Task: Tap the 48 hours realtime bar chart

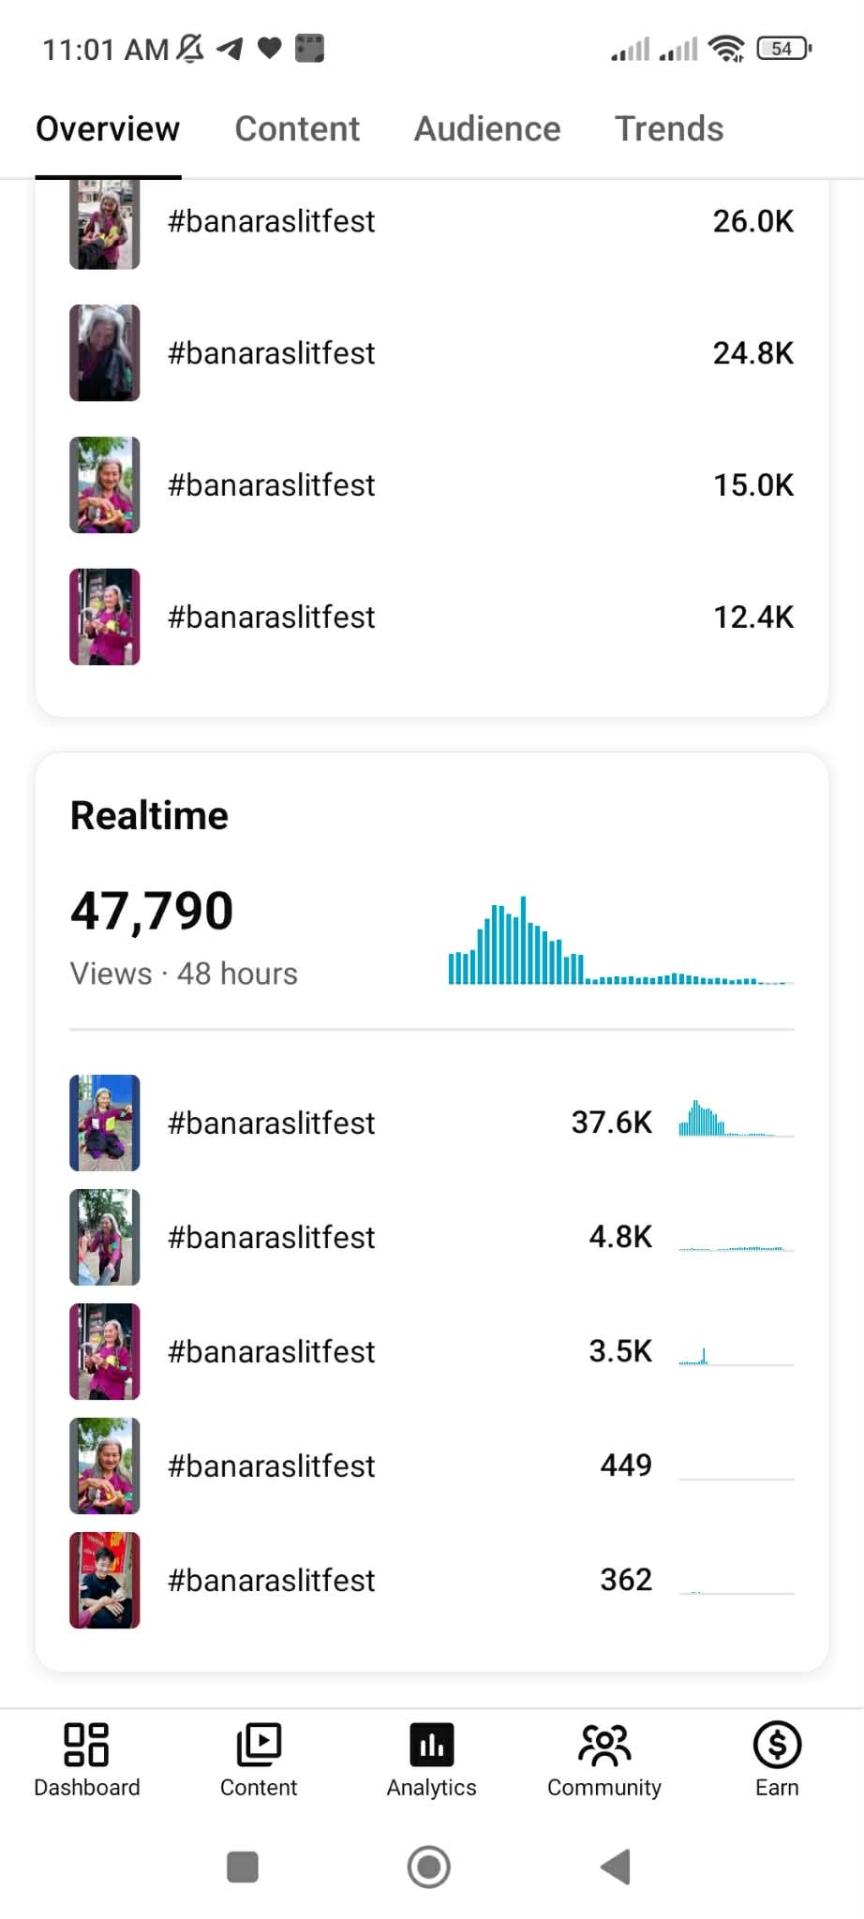Action: click(x=621, y=941)
